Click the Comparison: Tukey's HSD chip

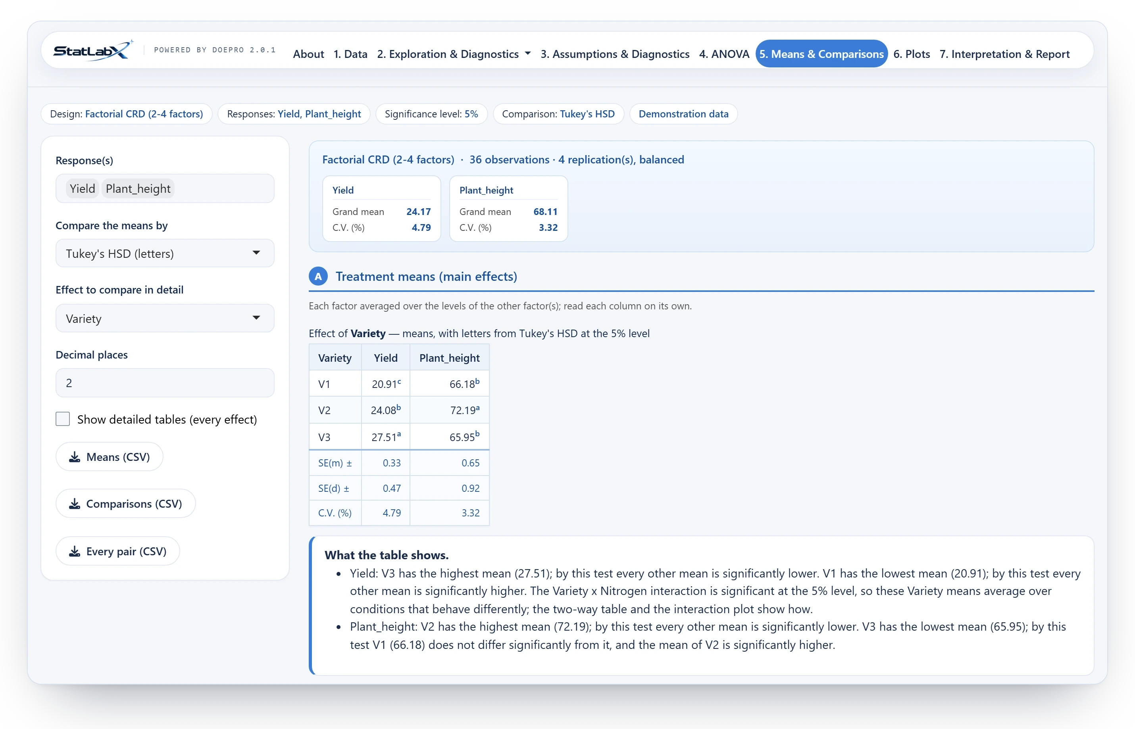(558, 114)
